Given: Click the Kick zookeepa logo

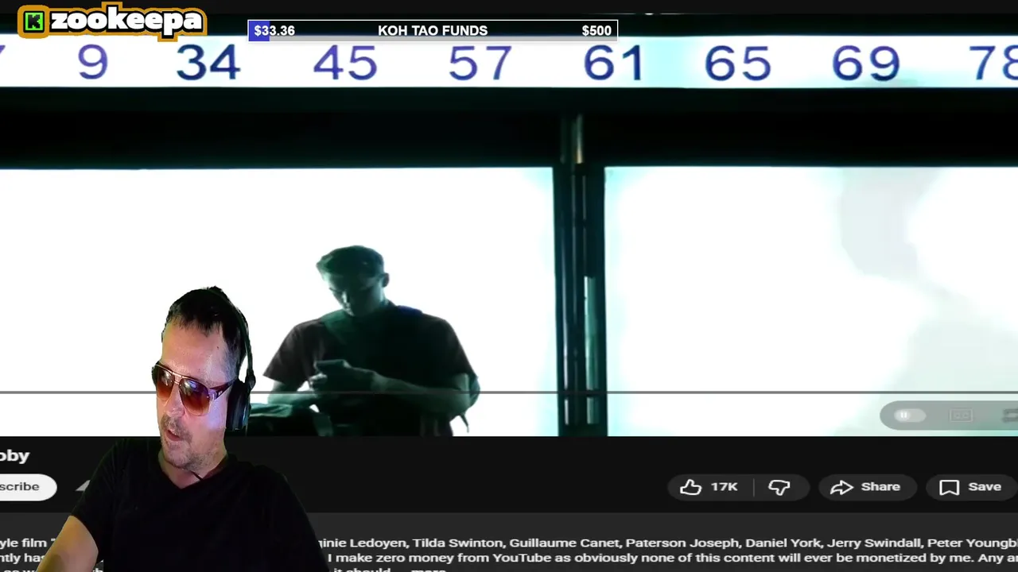Looking at the screenshot, I should (112, 21).
